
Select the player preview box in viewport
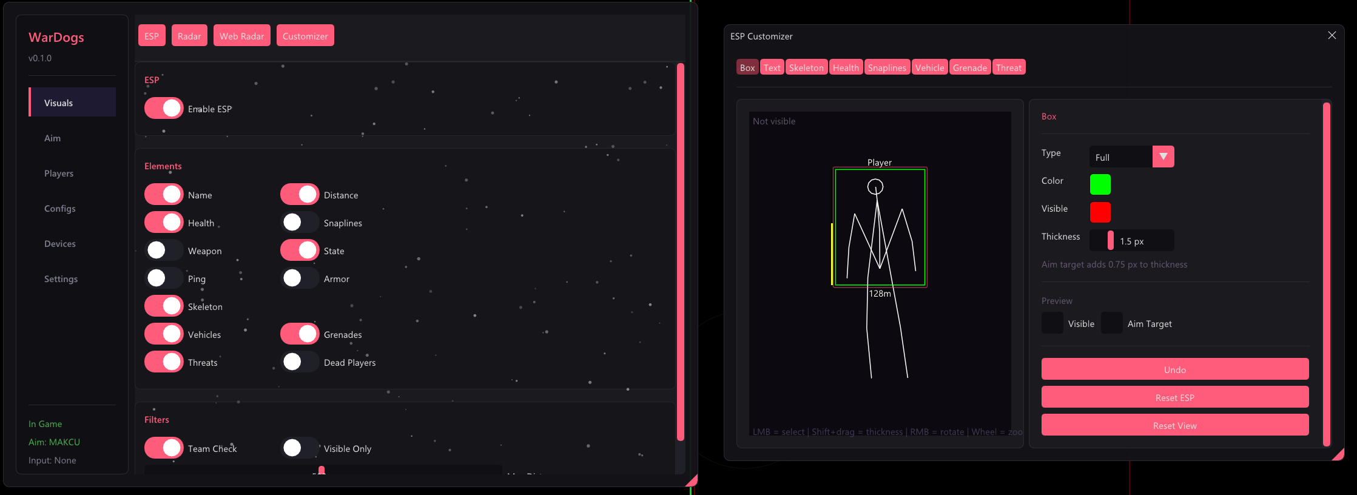point(880,227)
